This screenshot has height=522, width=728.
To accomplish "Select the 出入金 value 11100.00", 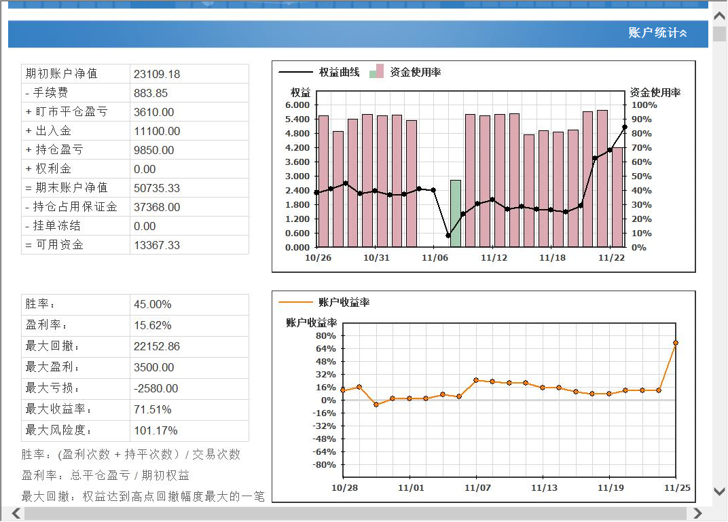I will [x=157, y=131].
